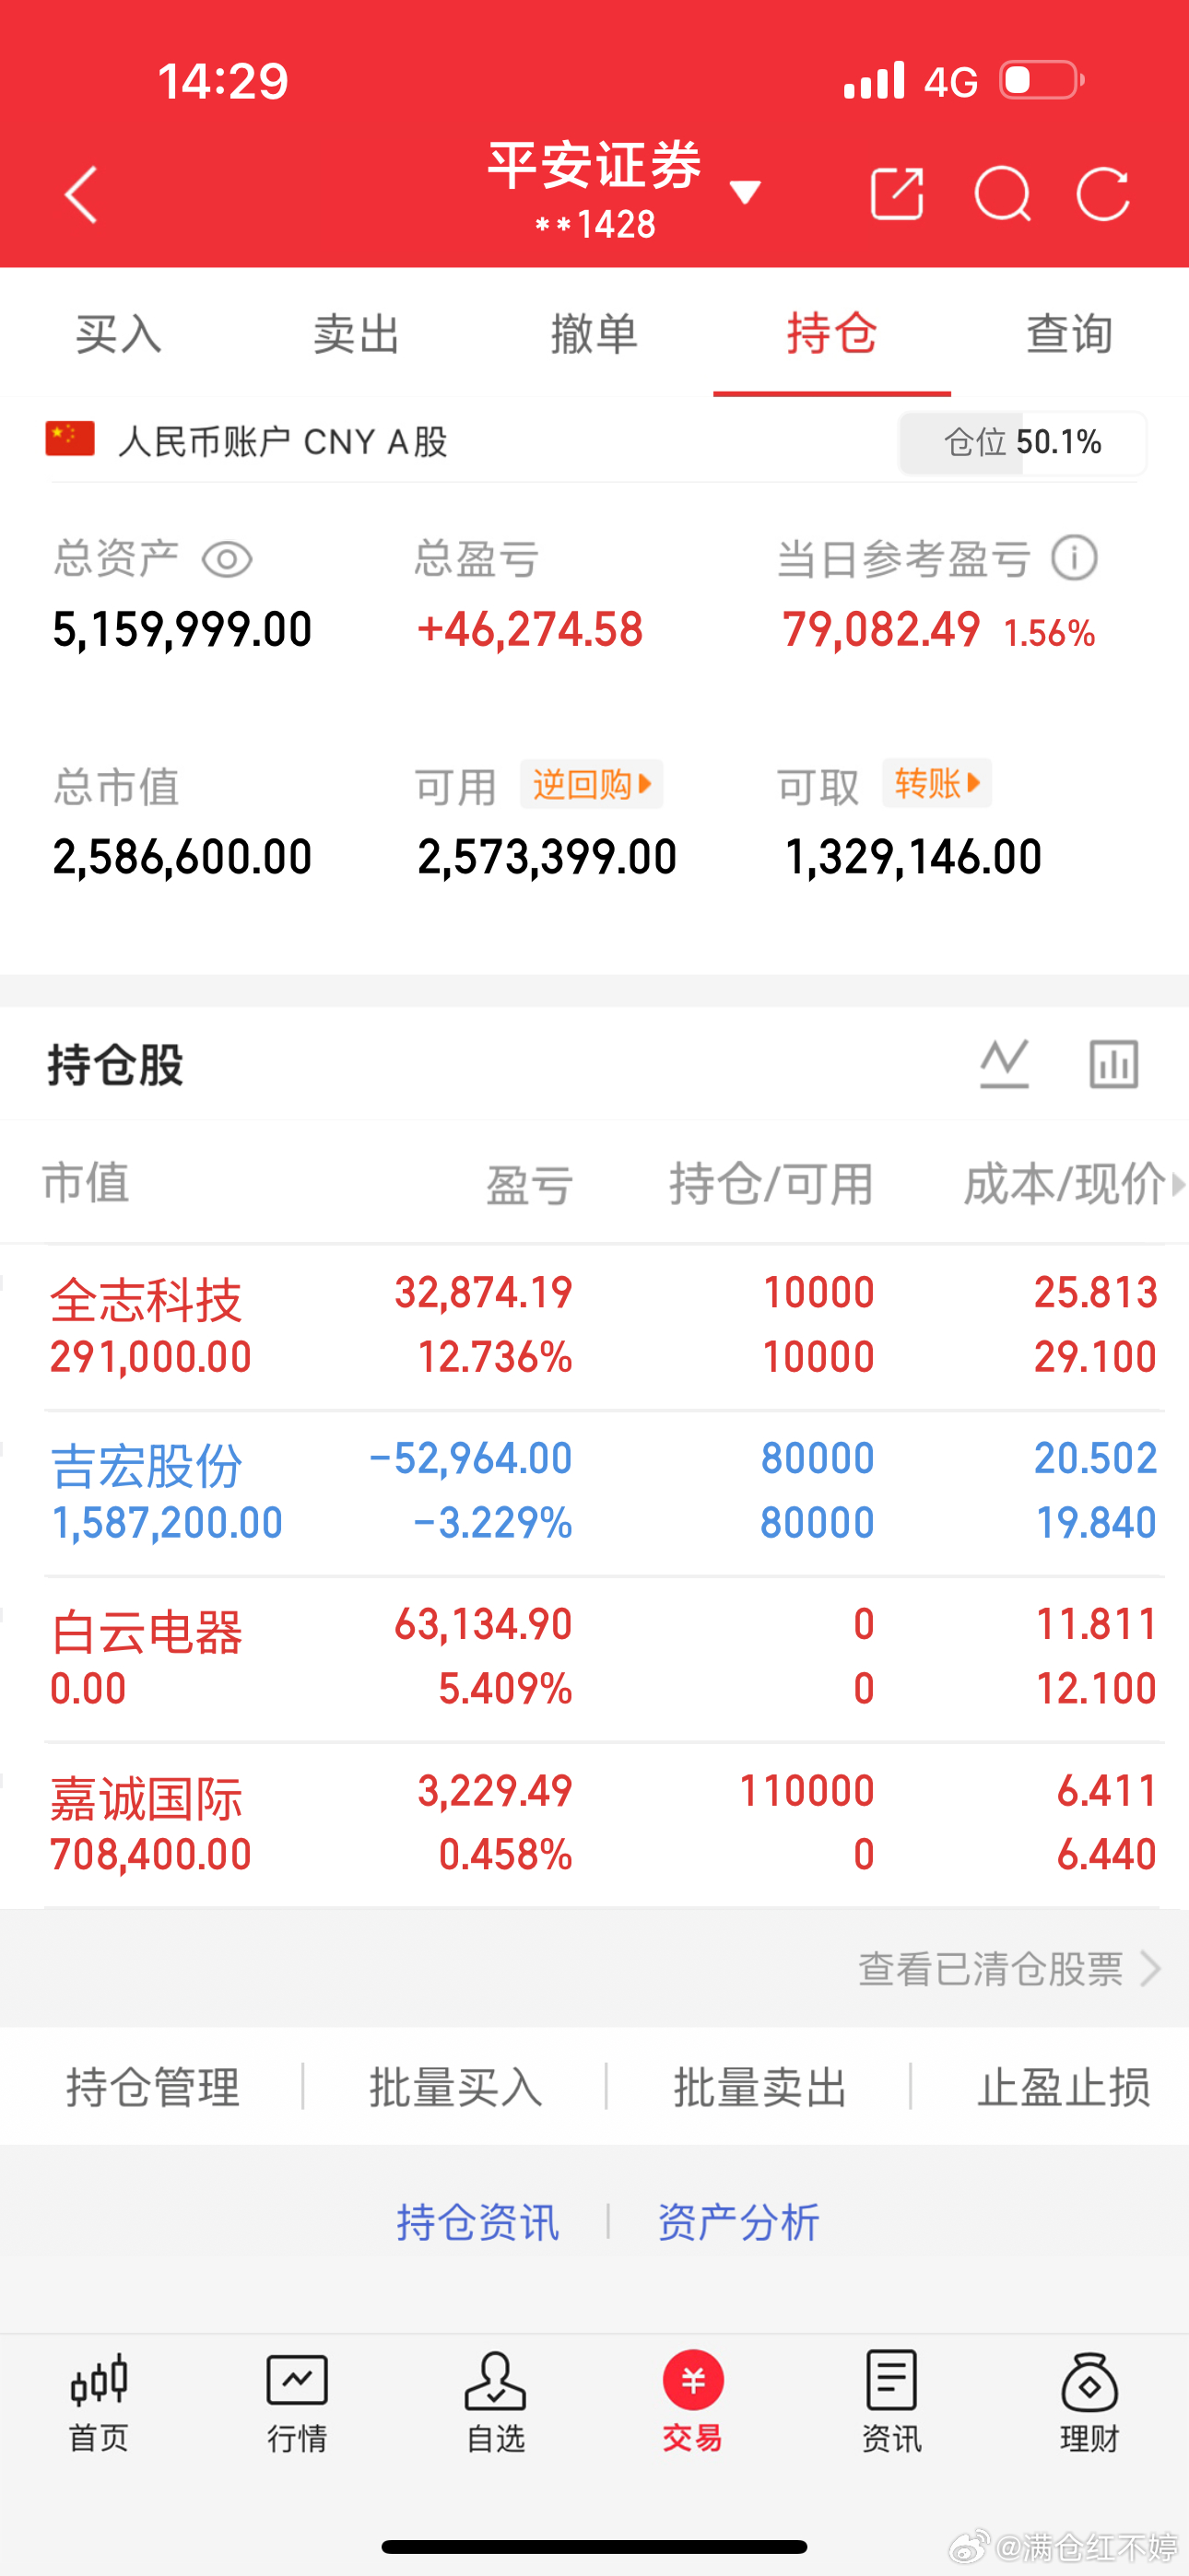Screen dimensions: 1189x2576
Task: Open the 吉宏股份 holding row
Action: tap(594, 1492)
